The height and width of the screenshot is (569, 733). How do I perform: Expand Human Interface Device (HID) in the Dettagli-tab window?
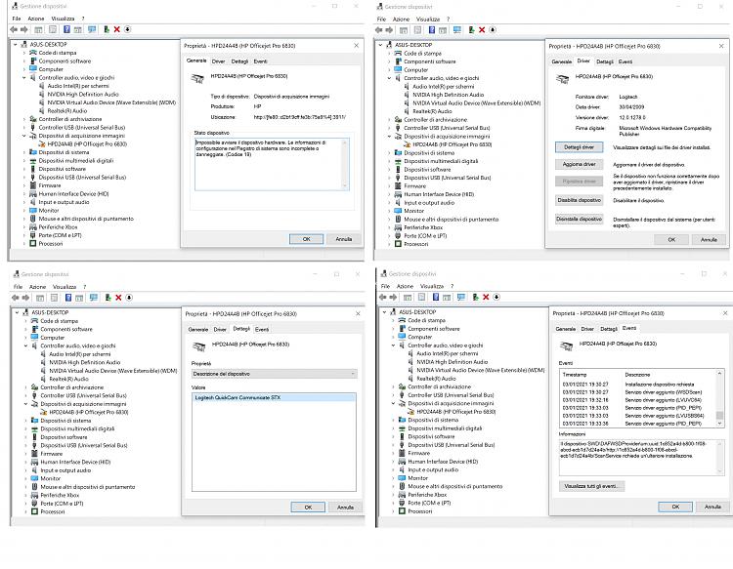[x=26, y=462]
